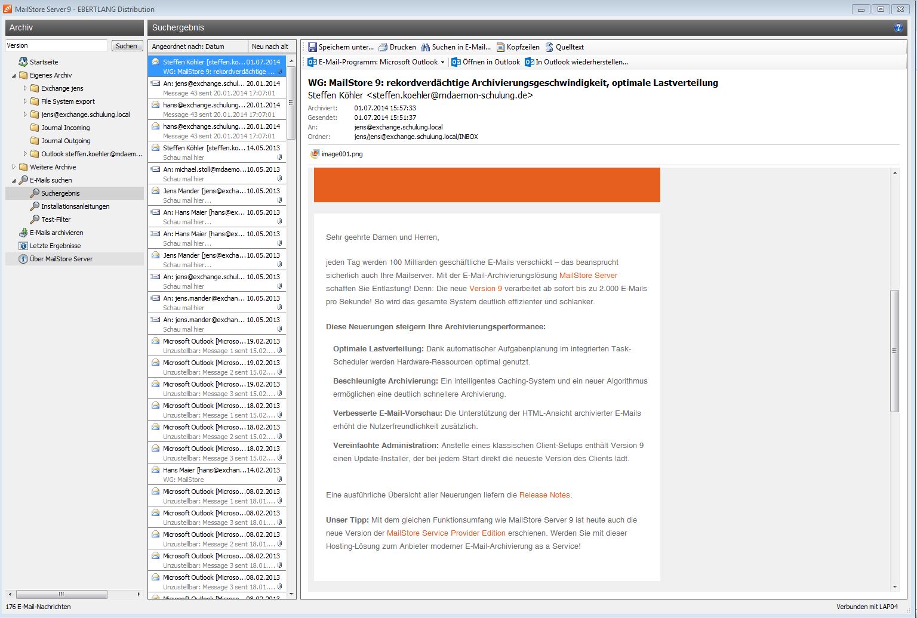917x618 pixels.
Task: Select the Steffen Köhler 01.07.2014 message
Action: 217,66
